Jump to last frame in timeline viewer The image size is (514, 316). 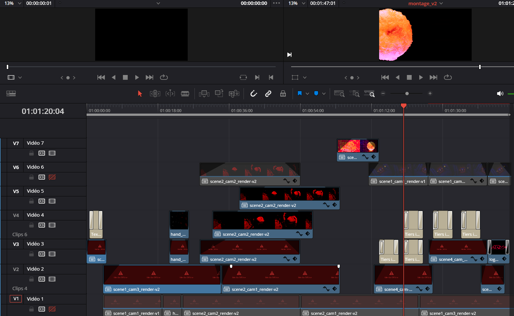[x=433, y=77]
